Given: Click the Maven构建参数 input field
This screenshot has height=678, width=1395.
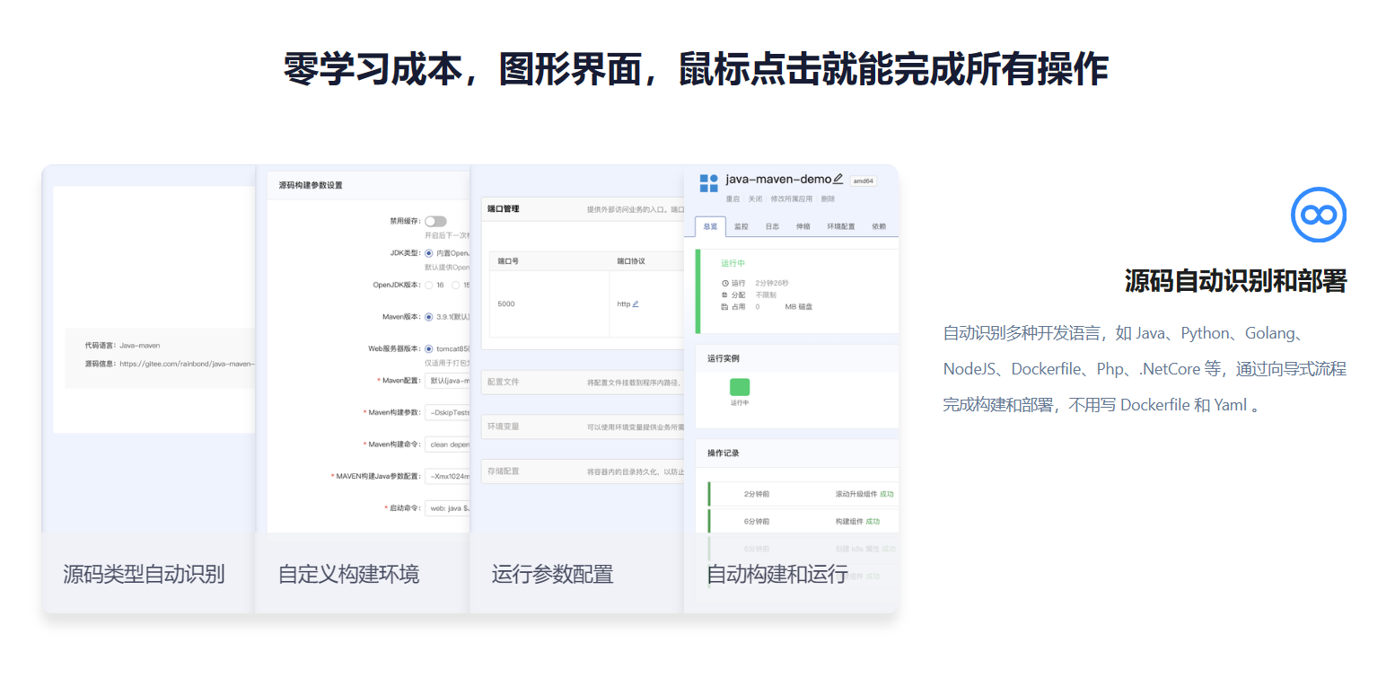Looking at the screenshot, I should [447, 412].
